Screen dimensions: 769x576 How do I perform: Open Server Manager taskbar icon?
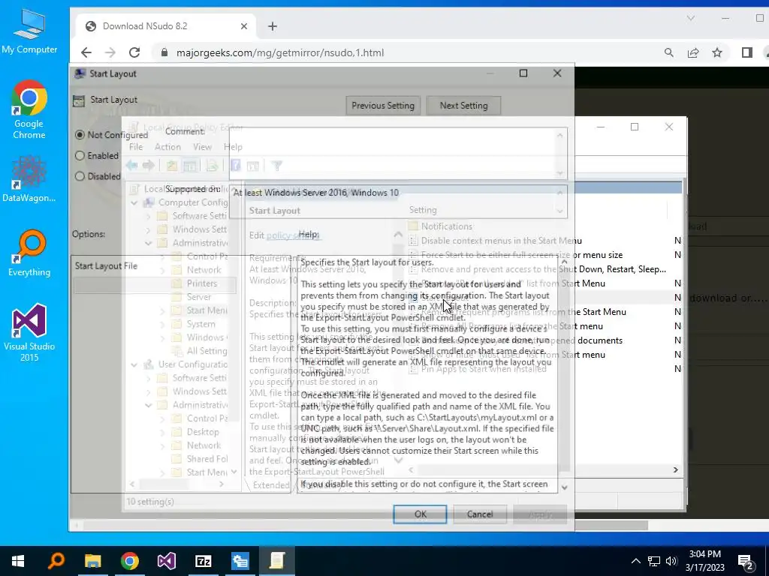[x=240, y=561]
